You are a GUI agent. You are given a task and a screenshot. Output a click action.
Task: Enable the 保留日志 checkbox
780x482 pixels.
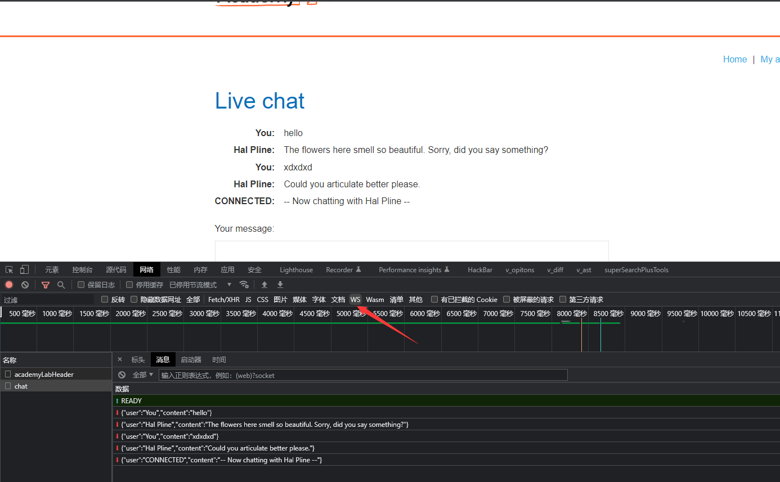tap(81, 285)
